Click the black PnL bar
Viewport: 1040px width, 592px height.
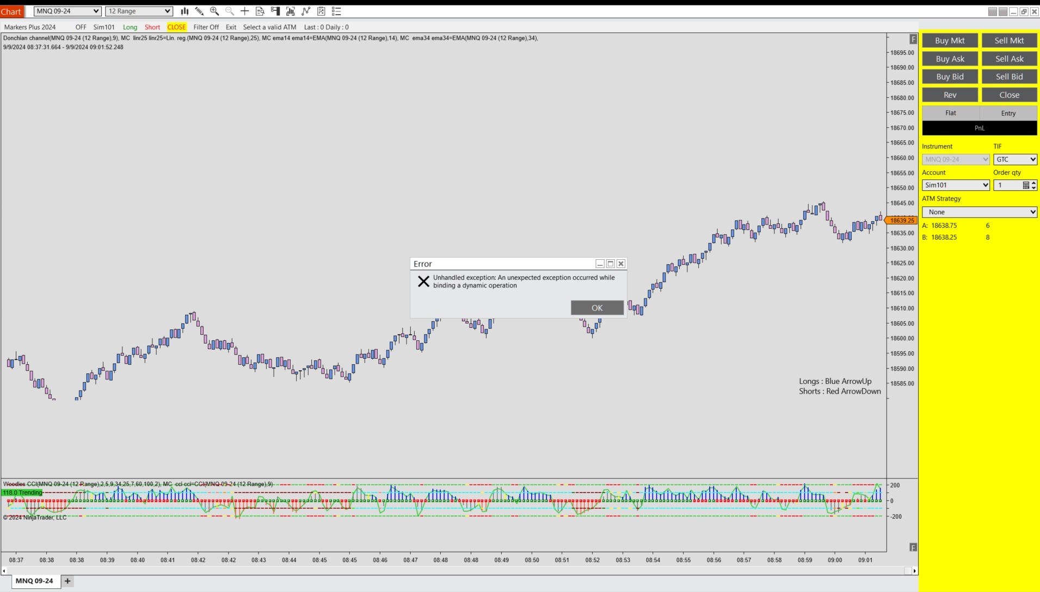980,128
